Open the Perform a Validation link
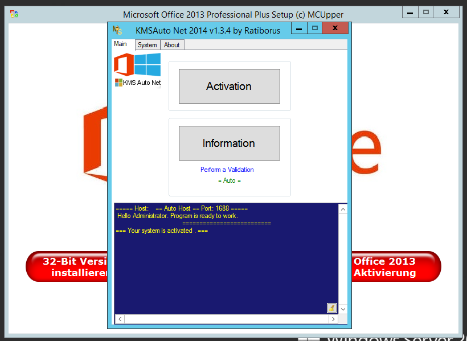The width and height of the screenshot is (467, 341). pos(227,170)
